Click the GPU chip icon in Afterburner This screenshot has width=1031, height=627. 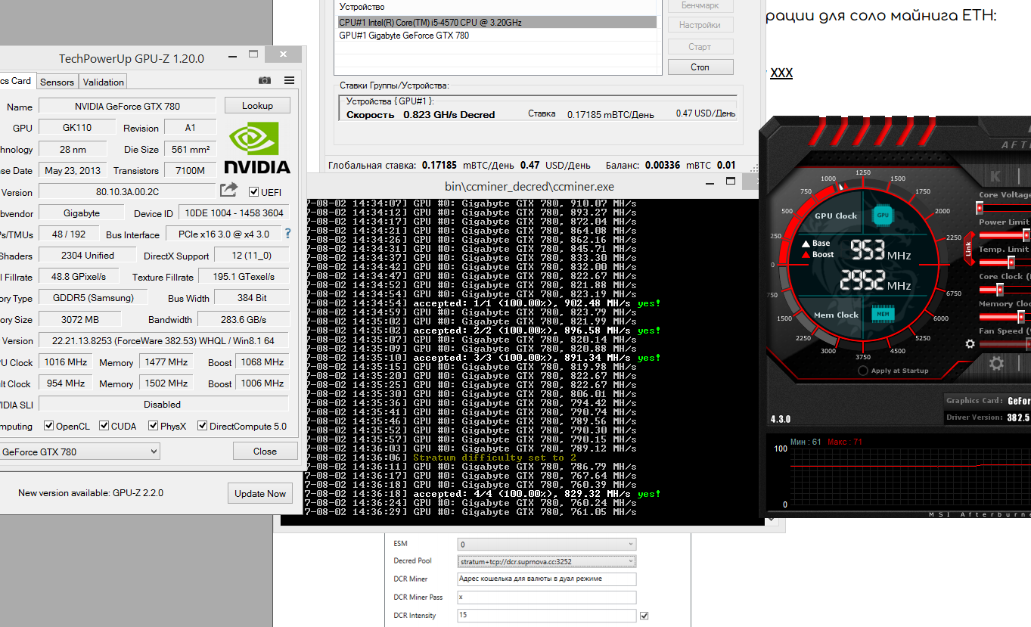coord(882,216)
